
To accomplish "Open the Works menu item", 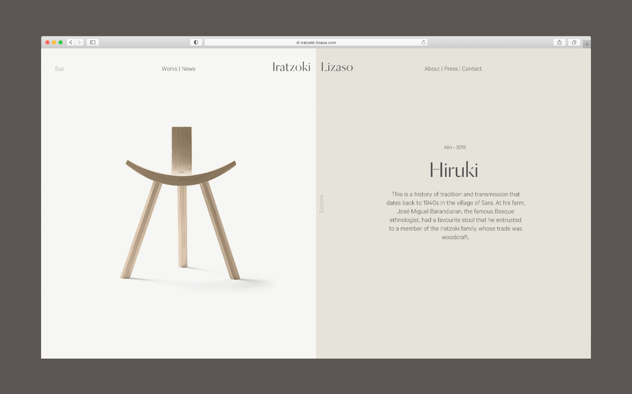I will [169, 69].
